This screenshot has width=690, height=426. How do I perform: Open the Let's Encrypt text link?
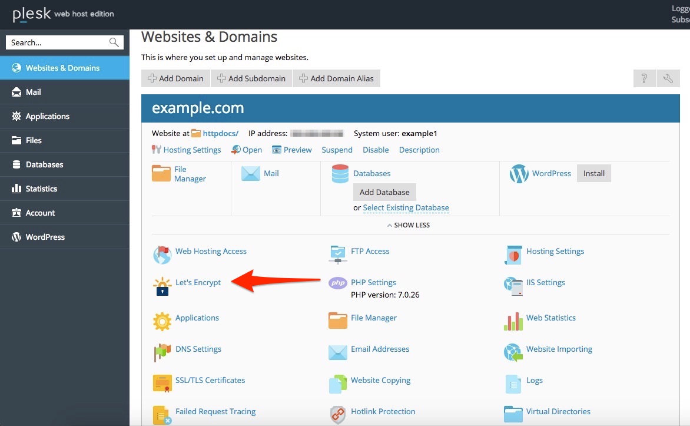(198, 282)
